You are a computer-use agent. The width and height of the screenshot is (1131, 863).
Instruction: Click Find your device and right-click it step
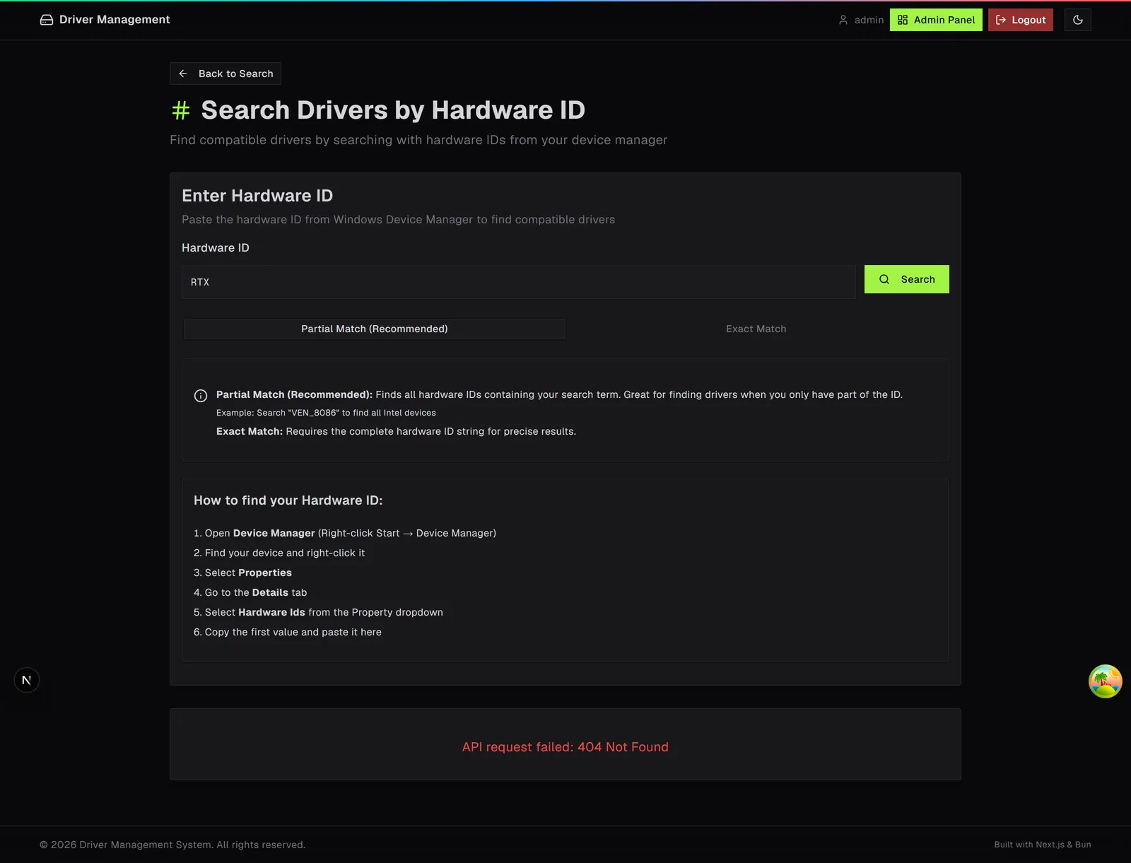coord(279,553)
